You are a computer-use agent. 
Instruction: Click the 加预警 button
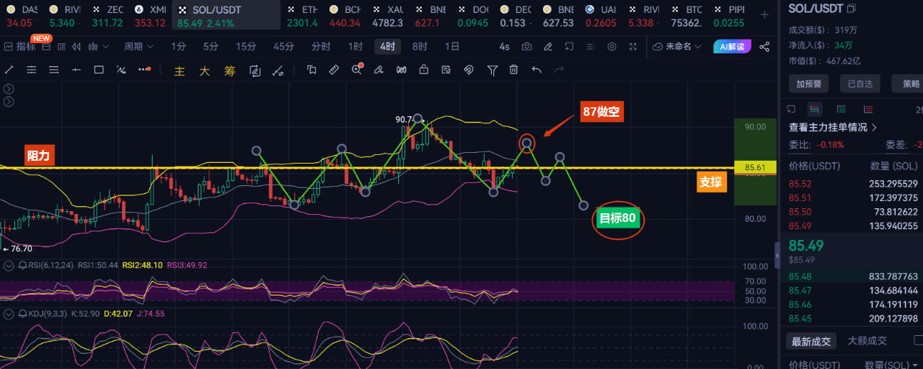[x=808, y=84]
